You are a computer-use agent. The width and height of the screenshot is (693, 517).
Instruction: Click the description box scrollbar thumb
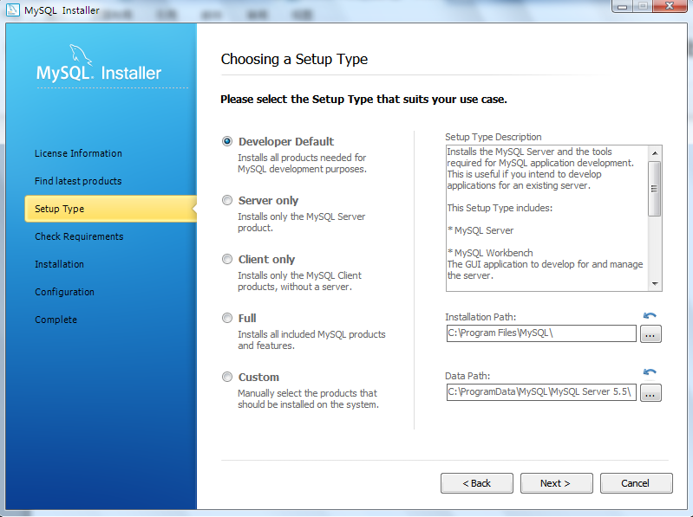(x=655, y=189)
